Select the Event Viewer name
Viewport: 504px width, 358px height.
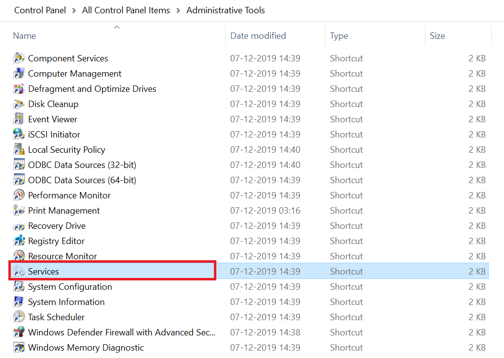tap(53, 119)
